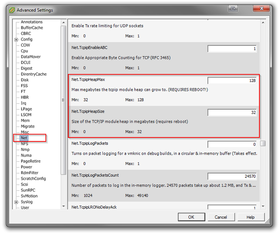Choose the Annotations tree item
Image resolution: width=279 pixels, height=235 pixels.
click(x=31, y=22)
